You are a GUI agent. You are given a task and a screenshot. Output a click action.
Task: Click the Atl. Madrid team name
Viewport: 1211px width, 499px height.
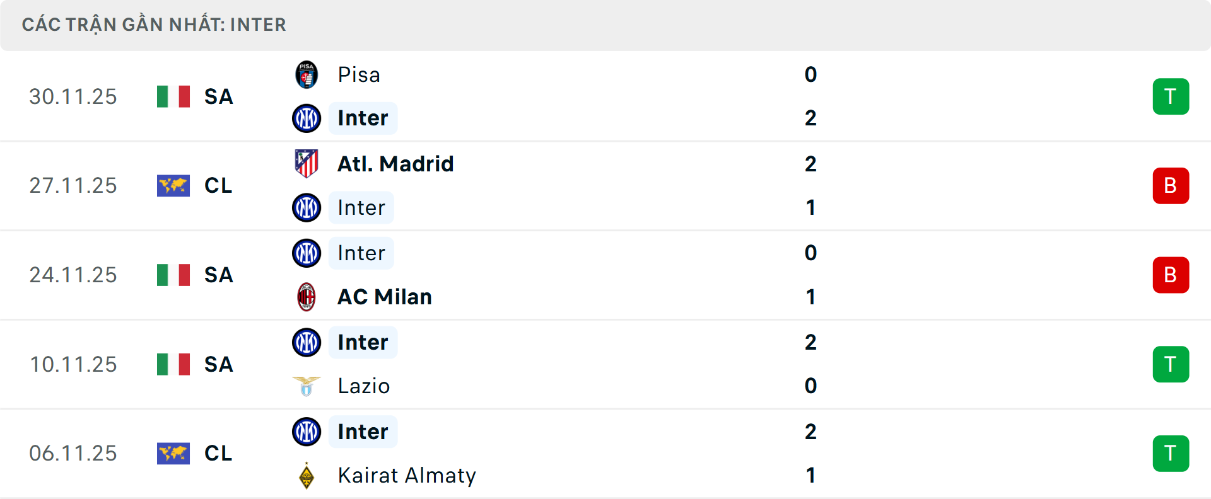(394, 163)
